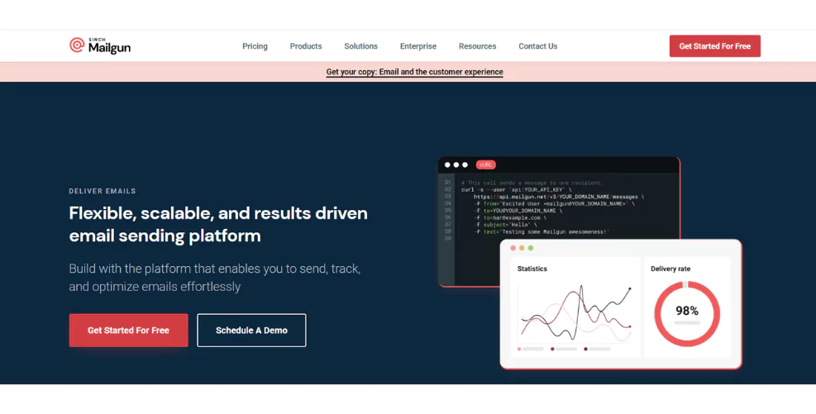This screenshot has width=816, height=414.
Task: Click the 'Delivery rate' label
Action: [670, 269]
